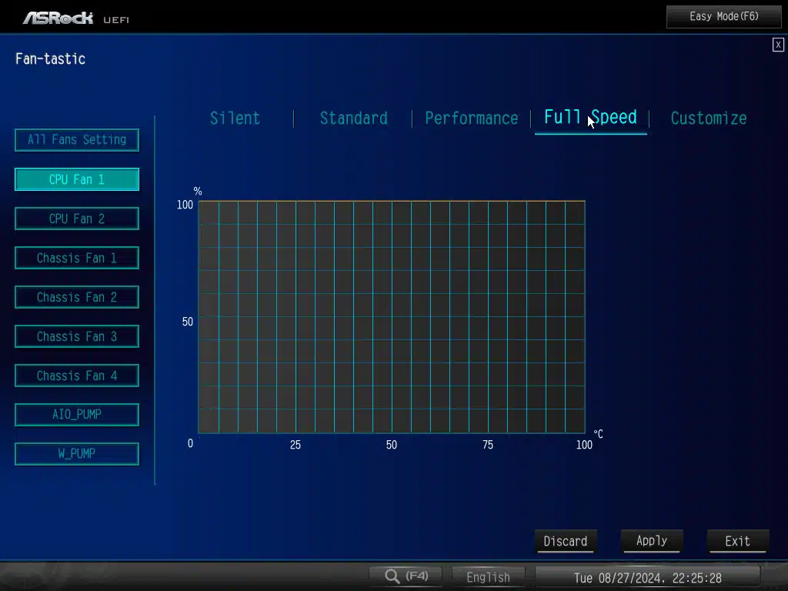Screen dimensions: 788x591
Task: Select Chassis Fan 3
Action: pos(77,336)
